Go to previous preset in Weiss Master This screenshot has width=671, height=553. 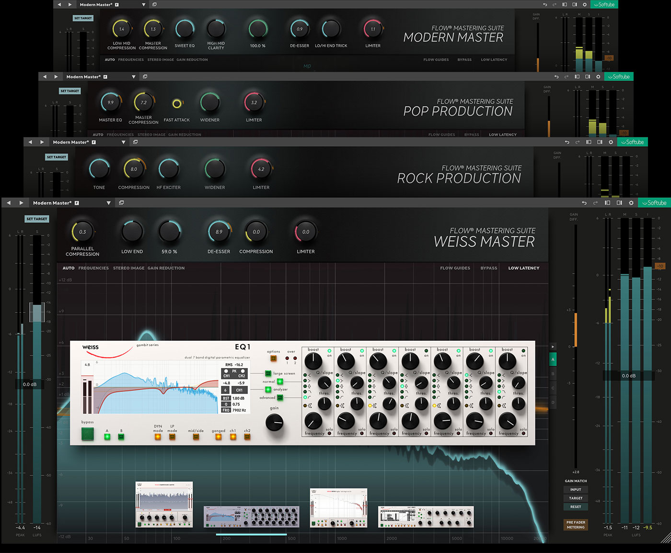(x=9, y=203)
